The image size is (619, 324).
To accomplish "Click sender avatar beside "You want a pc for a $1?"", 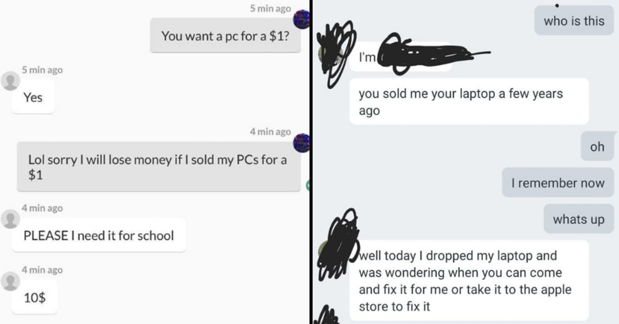I will click(301, 19).
